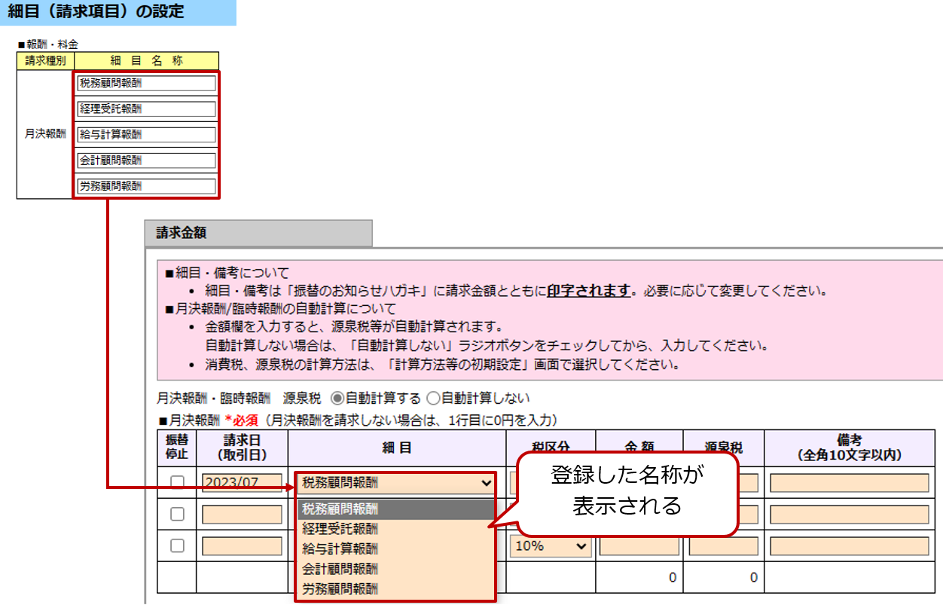Open the 細目 dropdown showing 税務顧問報酬
This screenshot has height=608, width=943.
pyautogui.click(x=395, y=483)
